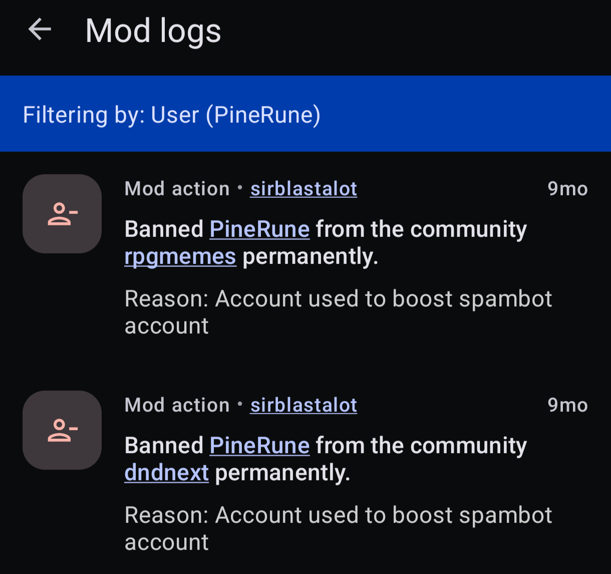Open the sirblastalot profile in the rpgmemes entry
The image size is (611, 574).
[x=303, y=189]
